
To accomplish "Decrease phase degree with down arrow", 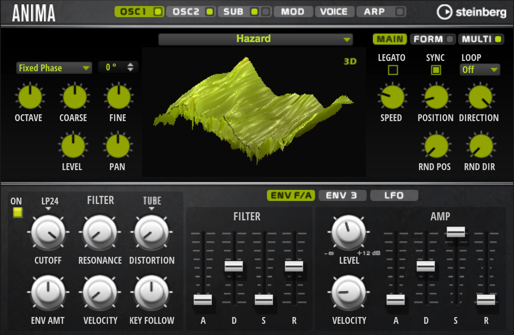I will coord(130,69).
